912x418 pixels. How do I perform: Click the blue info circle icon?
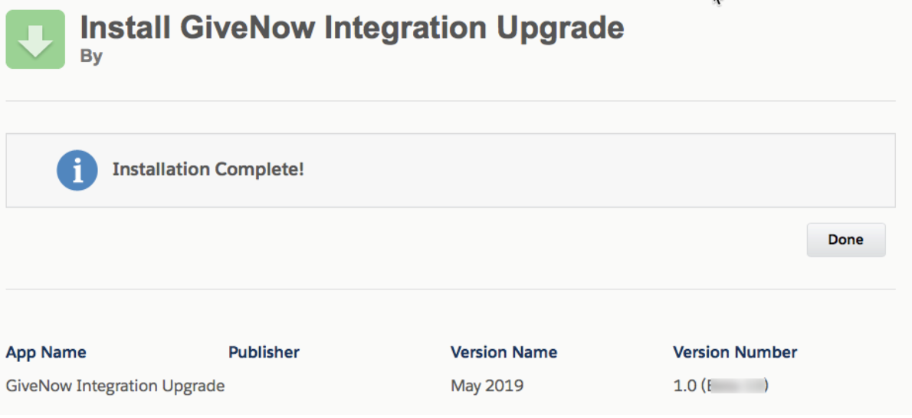[x=77, y=171]
